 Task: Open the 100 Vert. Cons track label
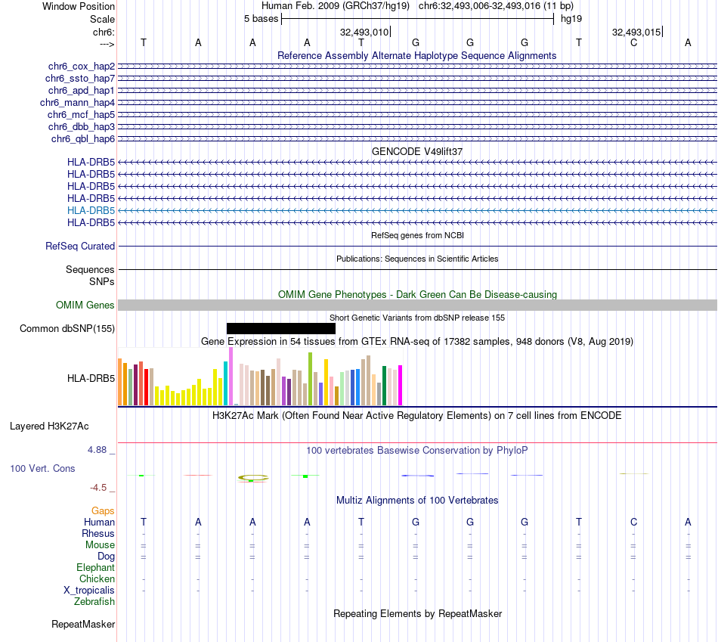click(x=42, y=468)
